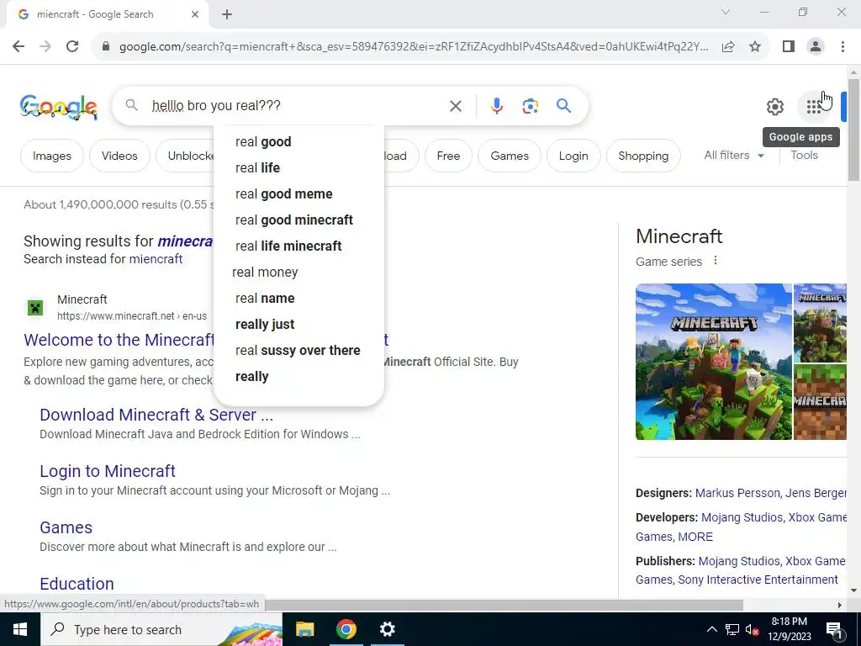Open the taskbar clock and date
Viewport: 861px width, 646px height.
(x=789, y=629)
